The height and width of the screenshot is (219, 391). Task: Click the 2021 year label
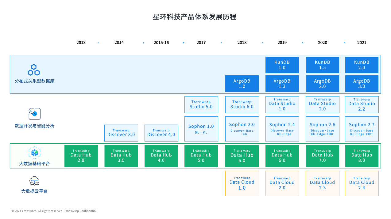[362, 43]
